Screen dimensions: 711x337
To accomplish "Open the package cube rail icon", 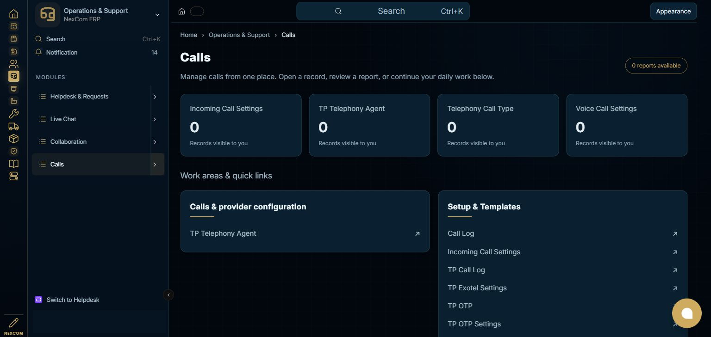I will pos(14,139).
